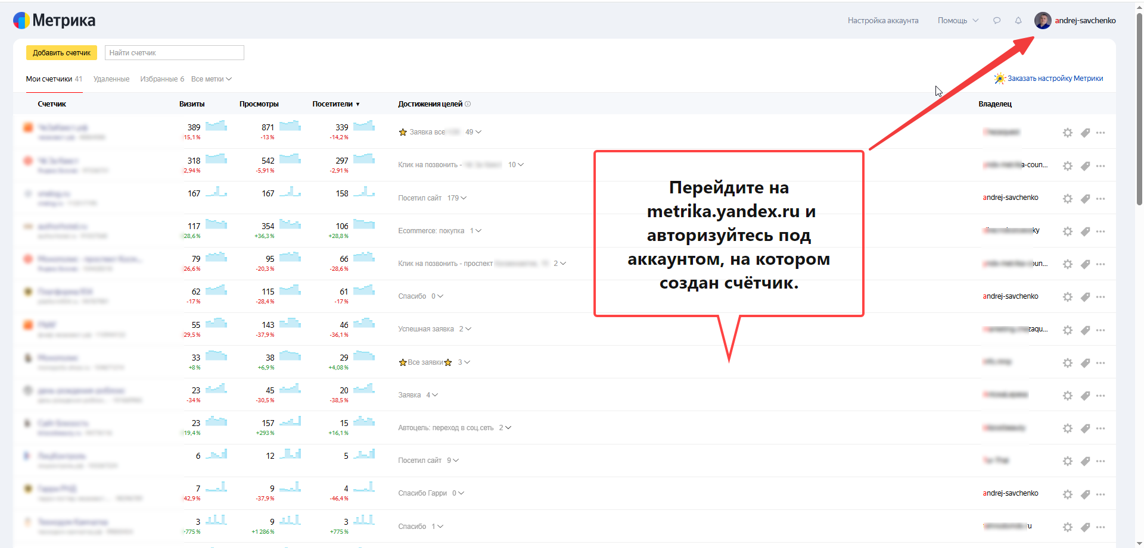1144x548 pixels.
Task: Open more options for the 167 visits counter
Action: click(1101, 199)
